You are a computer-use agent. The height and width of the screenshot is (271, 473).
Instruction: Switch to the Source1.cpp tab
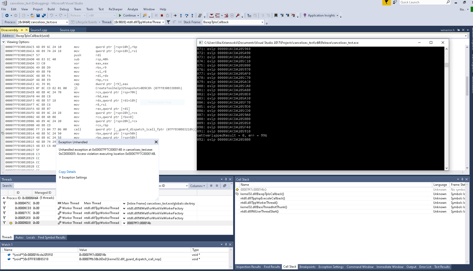(x=39, y=30)
